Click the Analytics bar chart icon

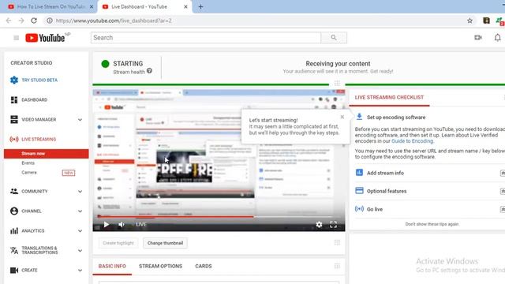[x=14, y=230]
